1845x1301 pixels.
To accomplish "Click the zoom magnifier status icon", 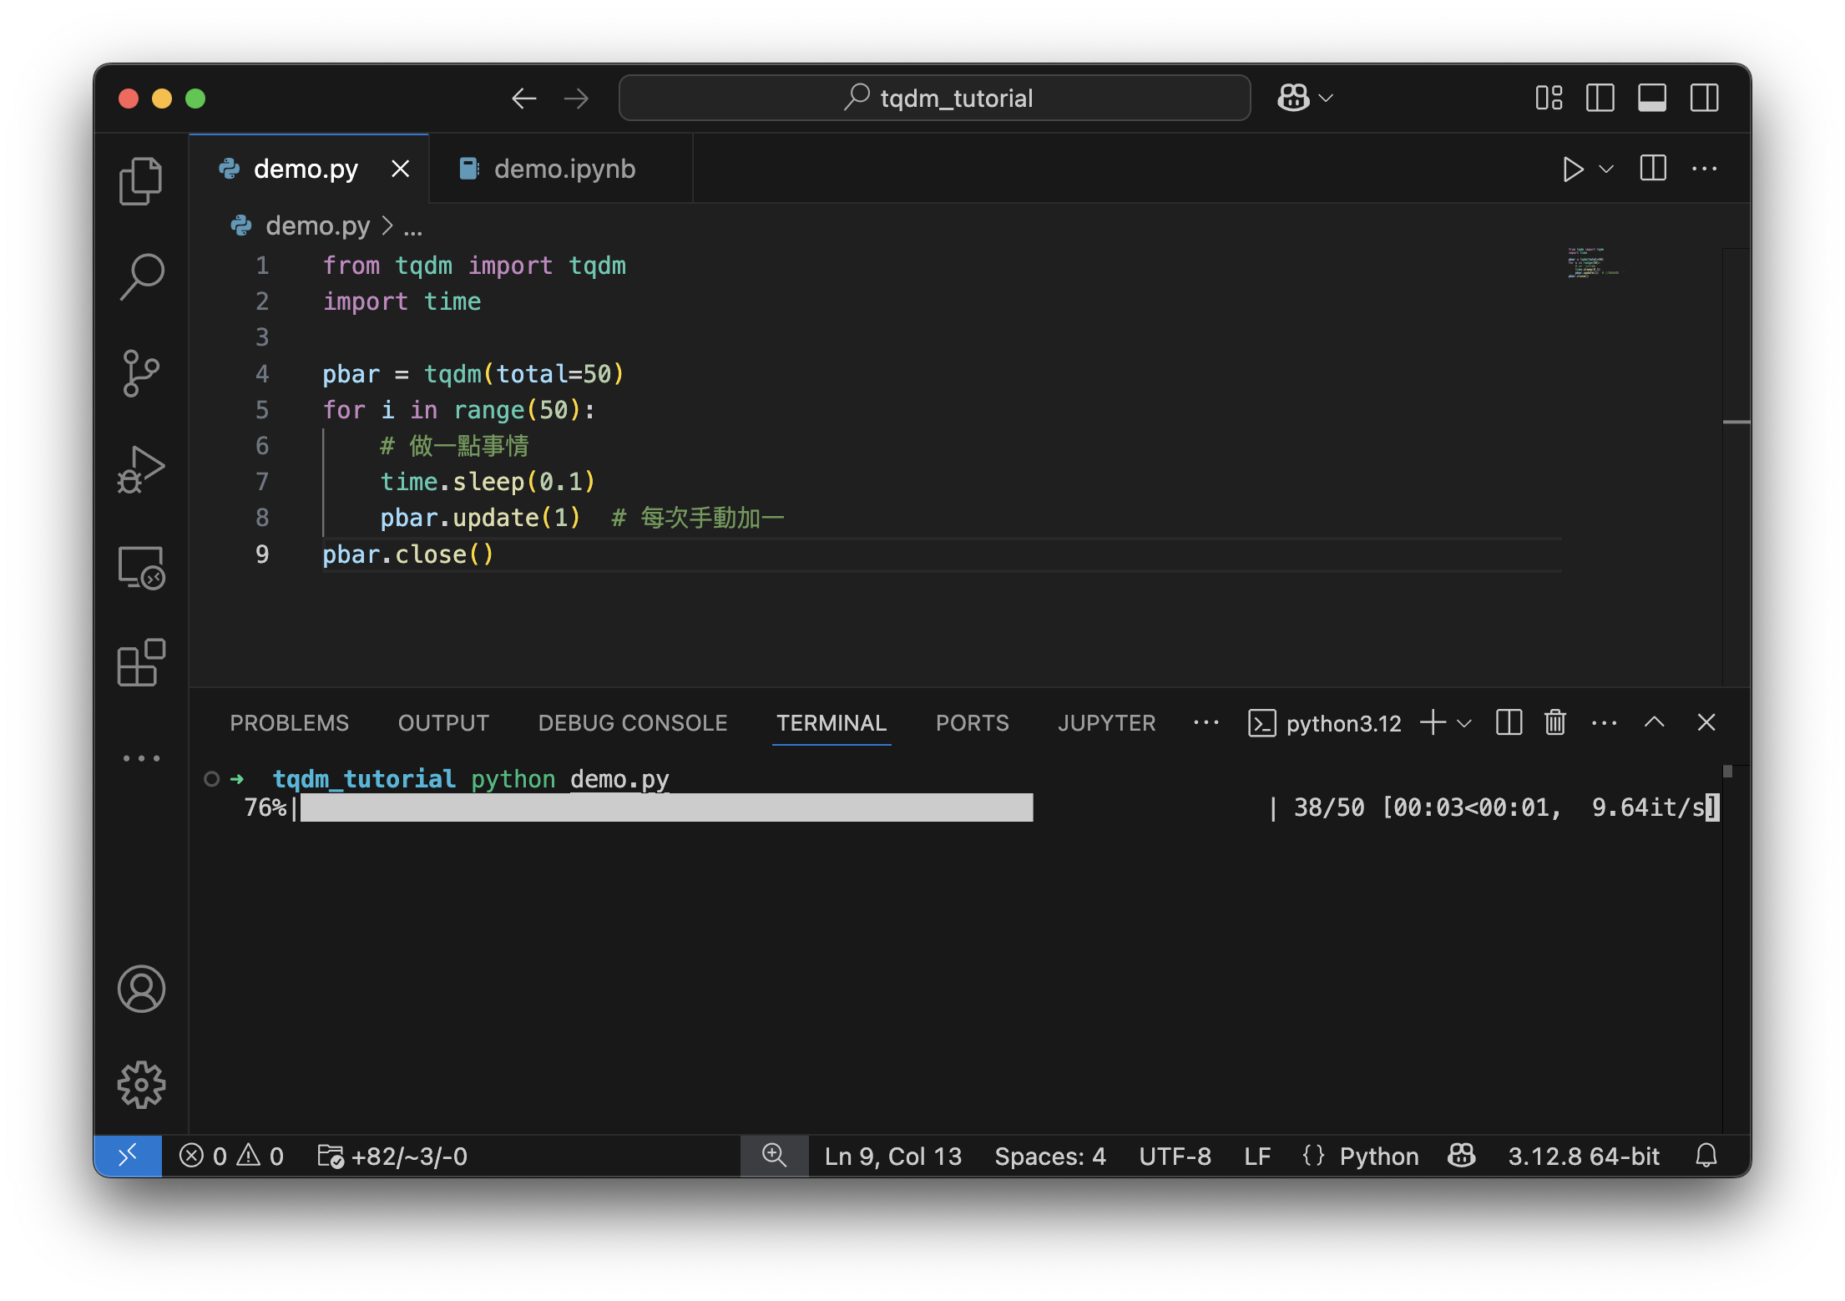I will point(775,1157).
